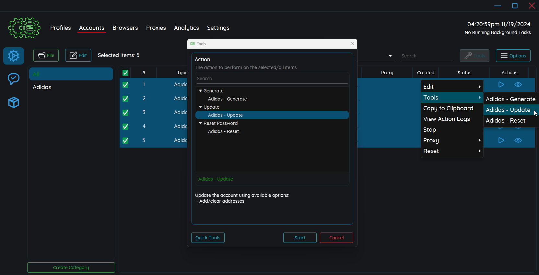The width and height of the screenshot is (539, 275).
Task: Click the gear automation sidebar icon
Action: (14, 56)
